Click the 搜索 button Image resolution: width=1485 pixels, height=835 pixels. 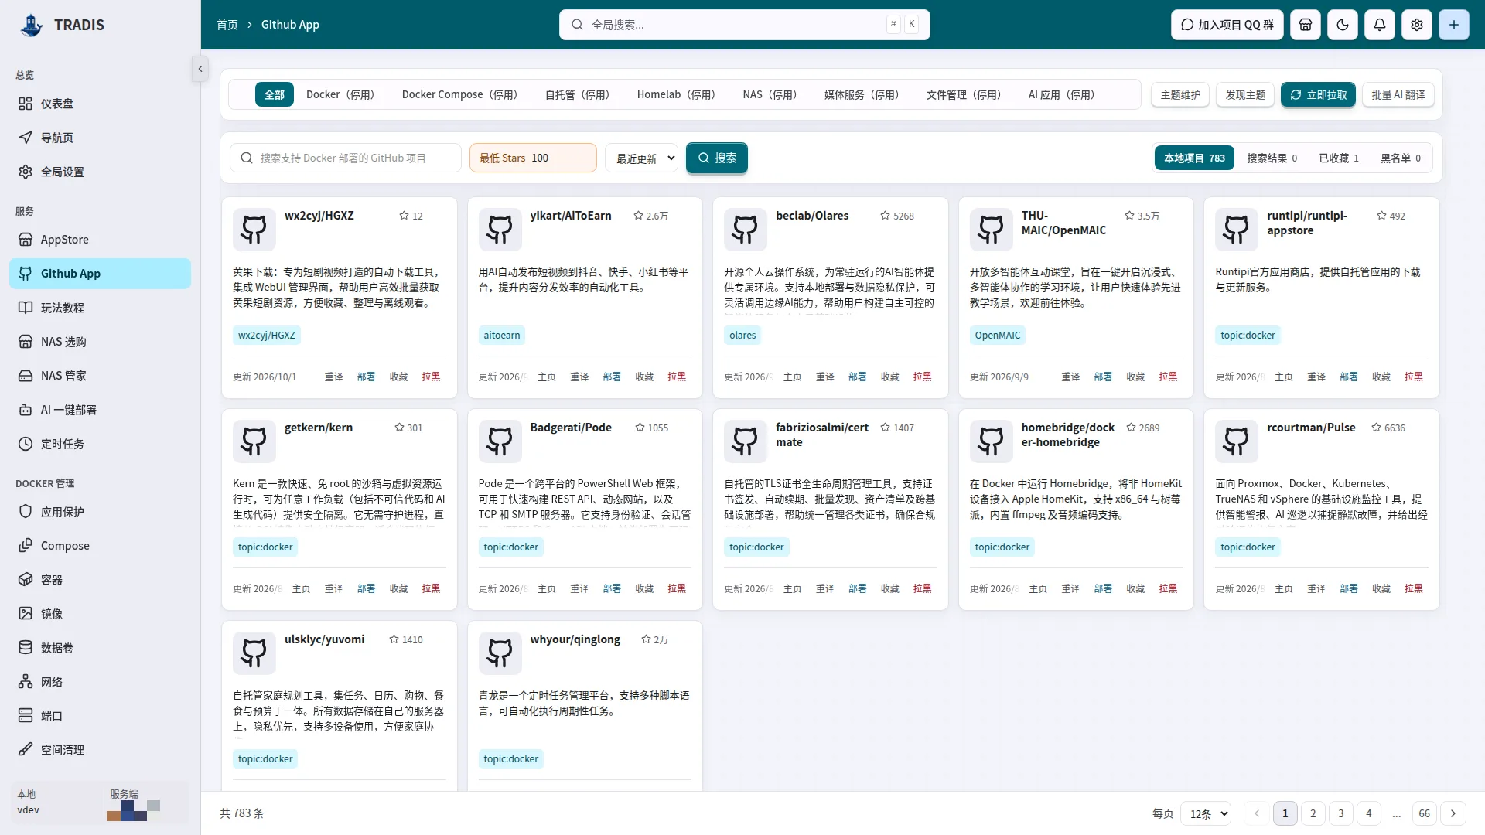click(x=717, y=158)
